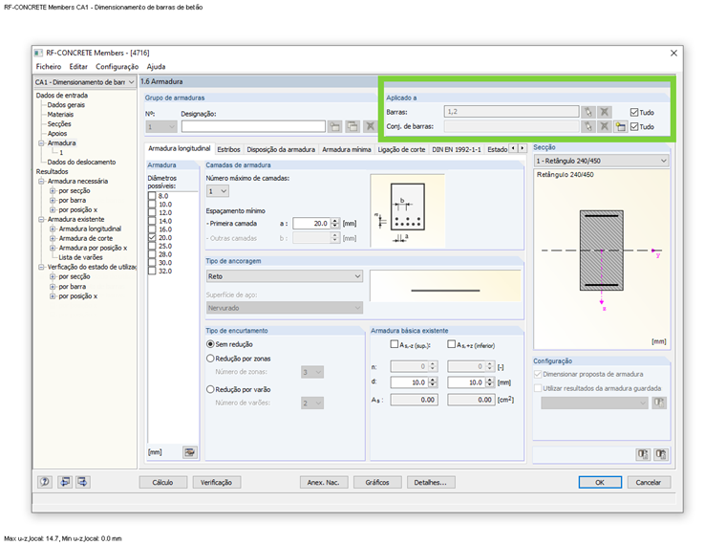Click the Designação input field
This screenshot has width=726, height=545.
pyautogui.click(x=253, y=126)
